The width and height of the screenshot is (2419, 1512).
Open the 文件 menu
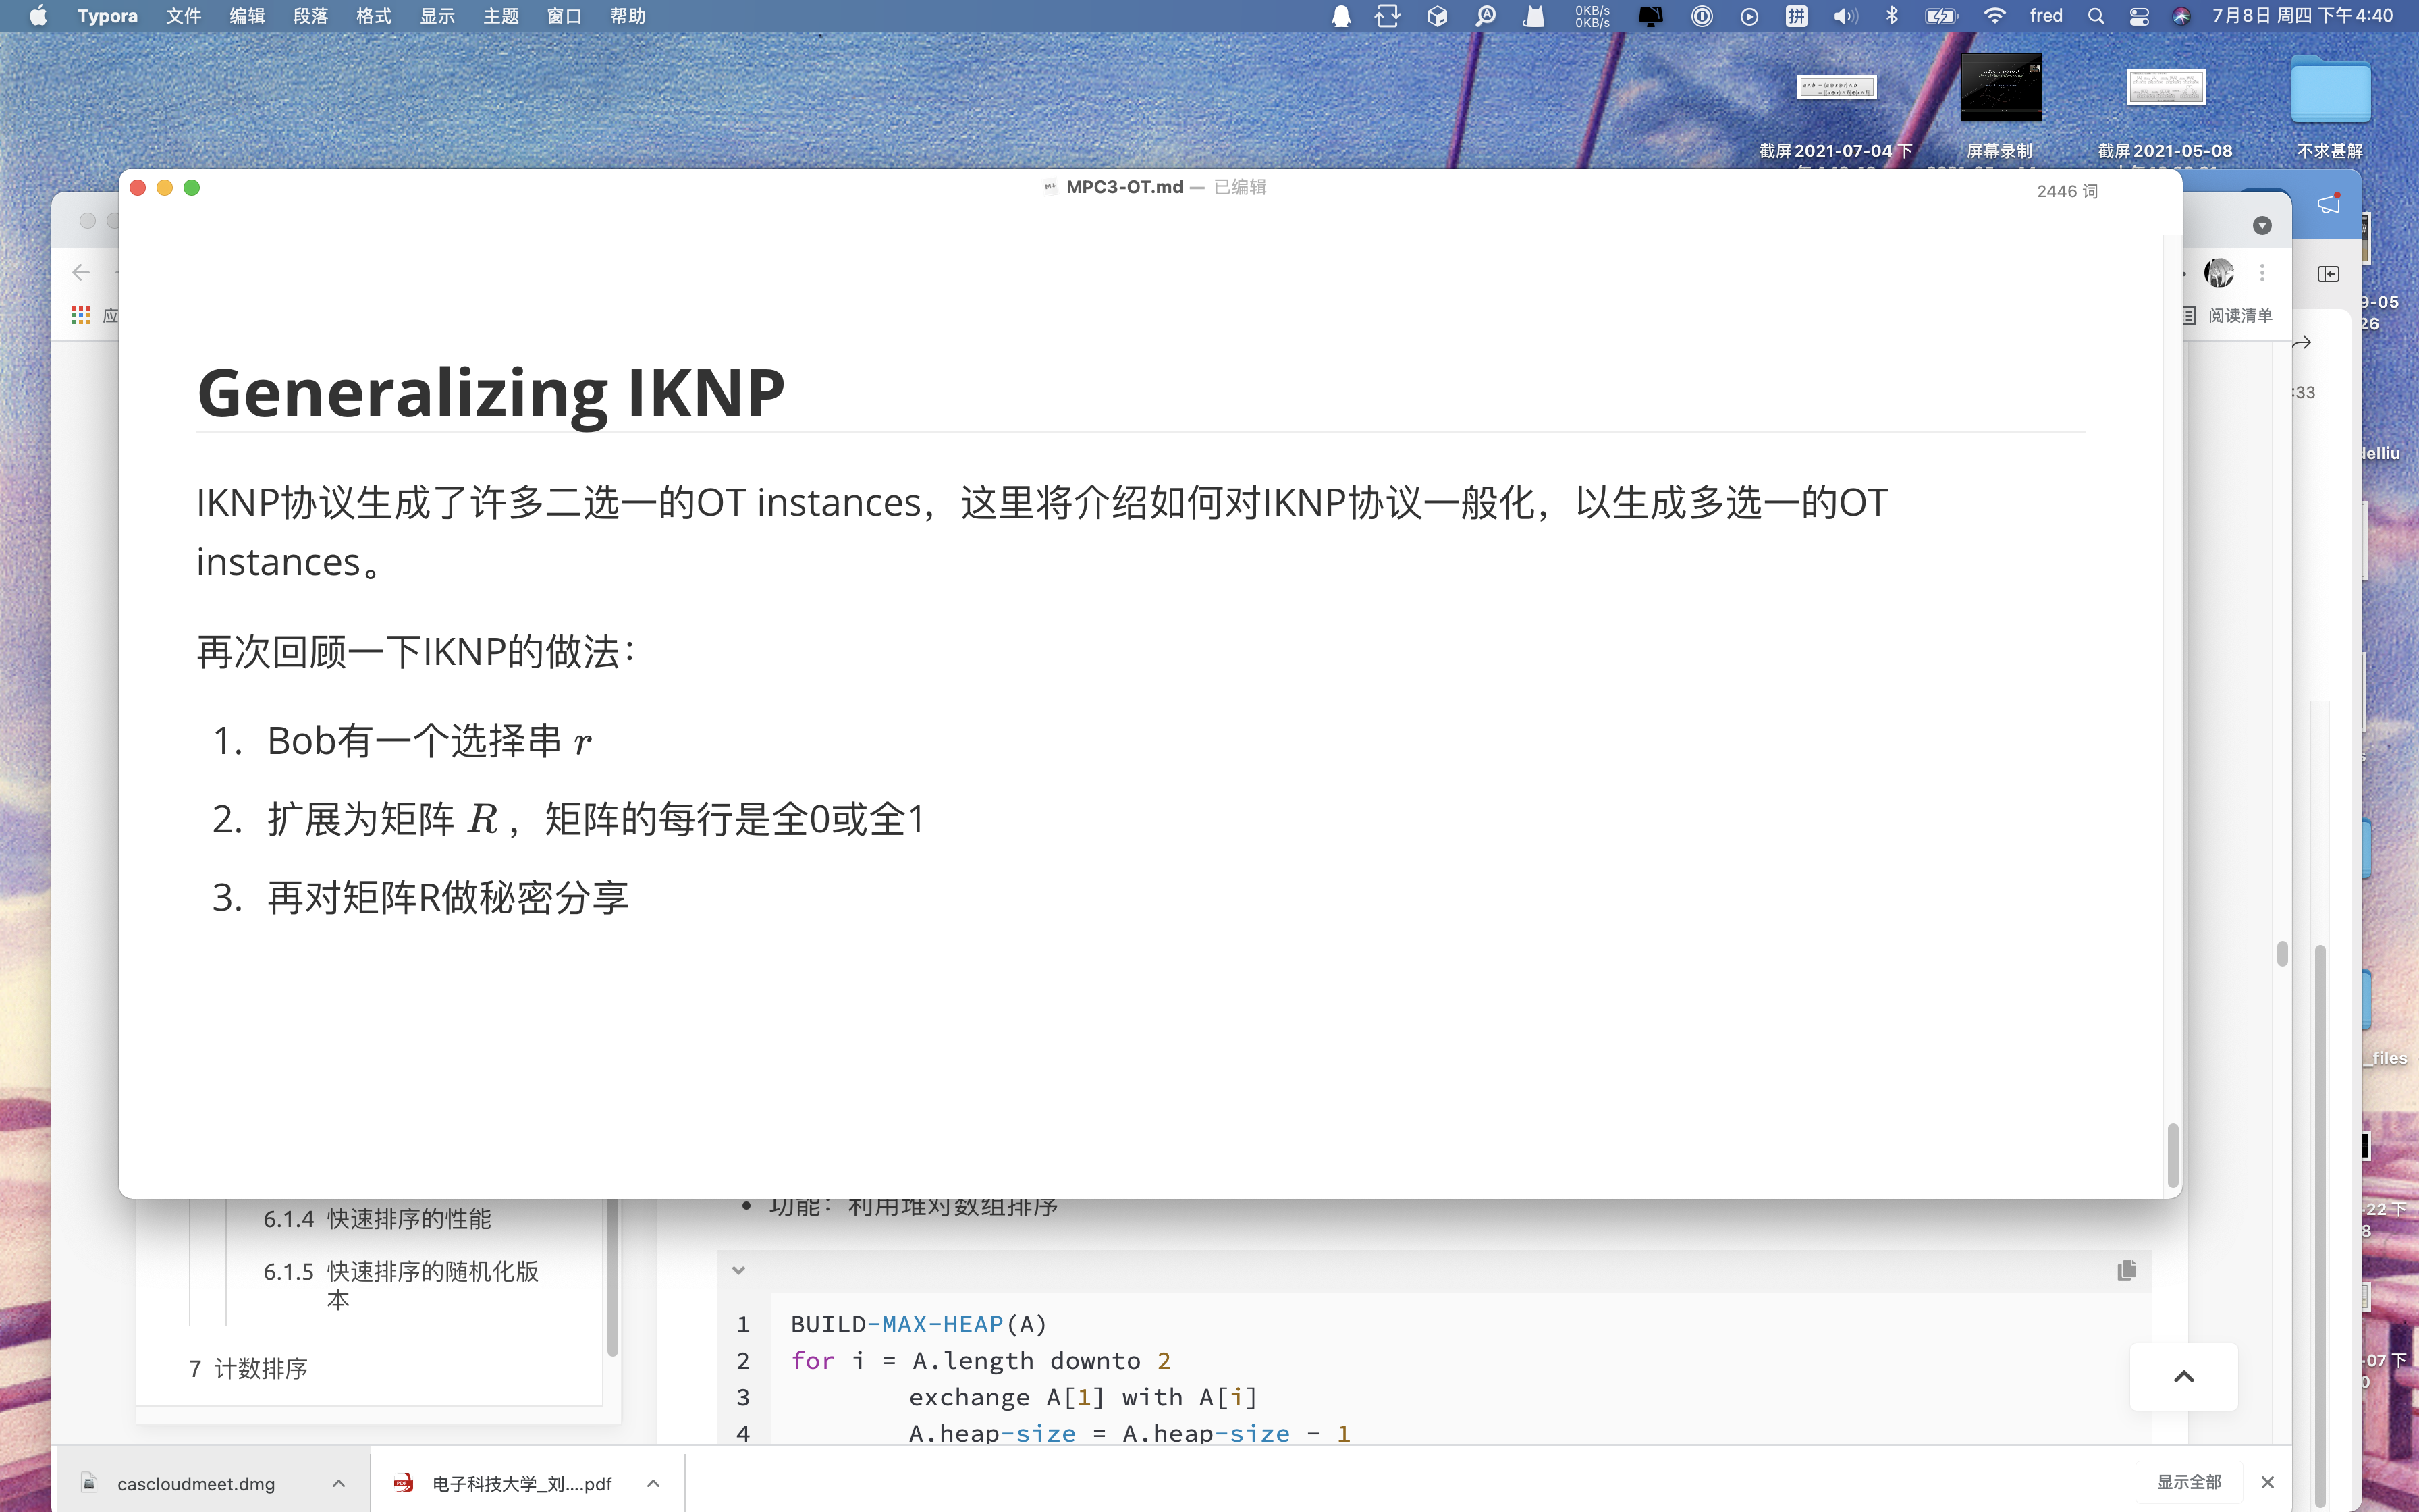pos(184,16)
